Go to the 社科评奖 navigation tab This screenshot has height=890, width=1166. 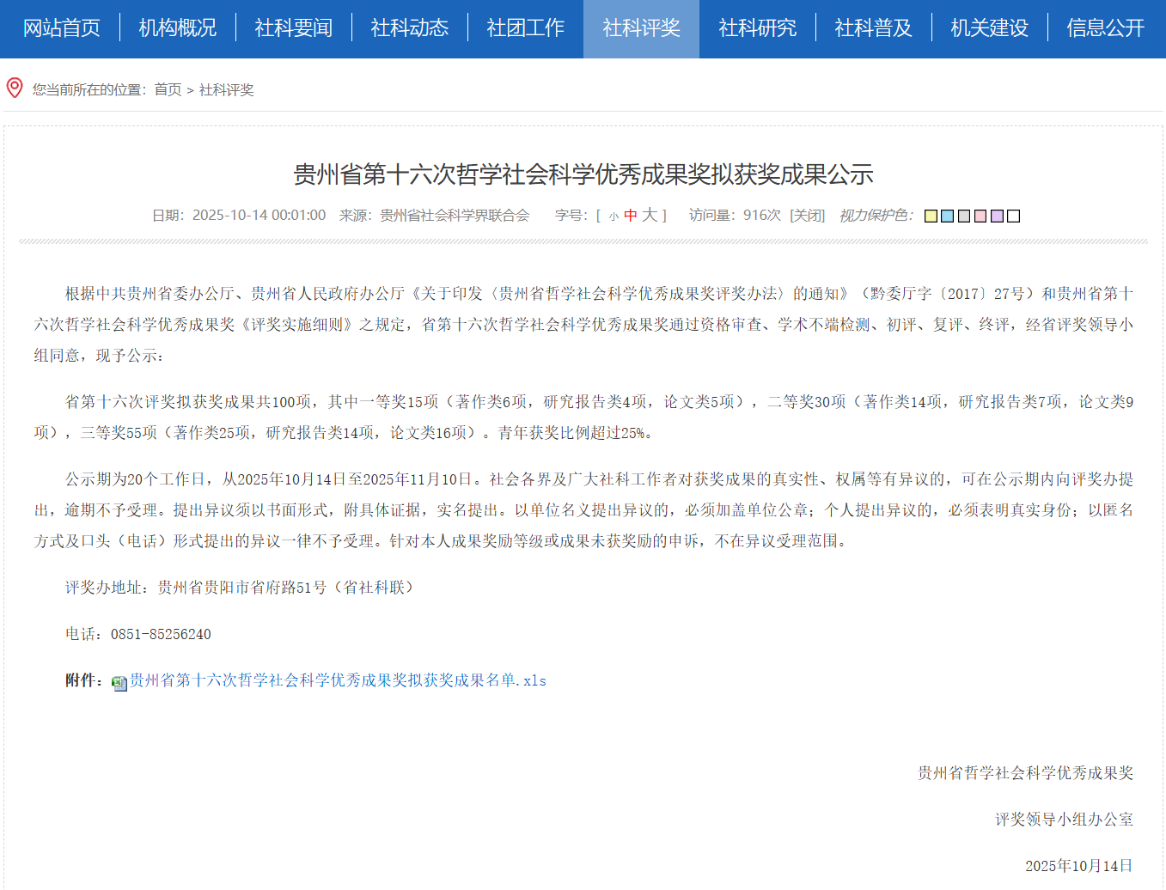point(641,28)
